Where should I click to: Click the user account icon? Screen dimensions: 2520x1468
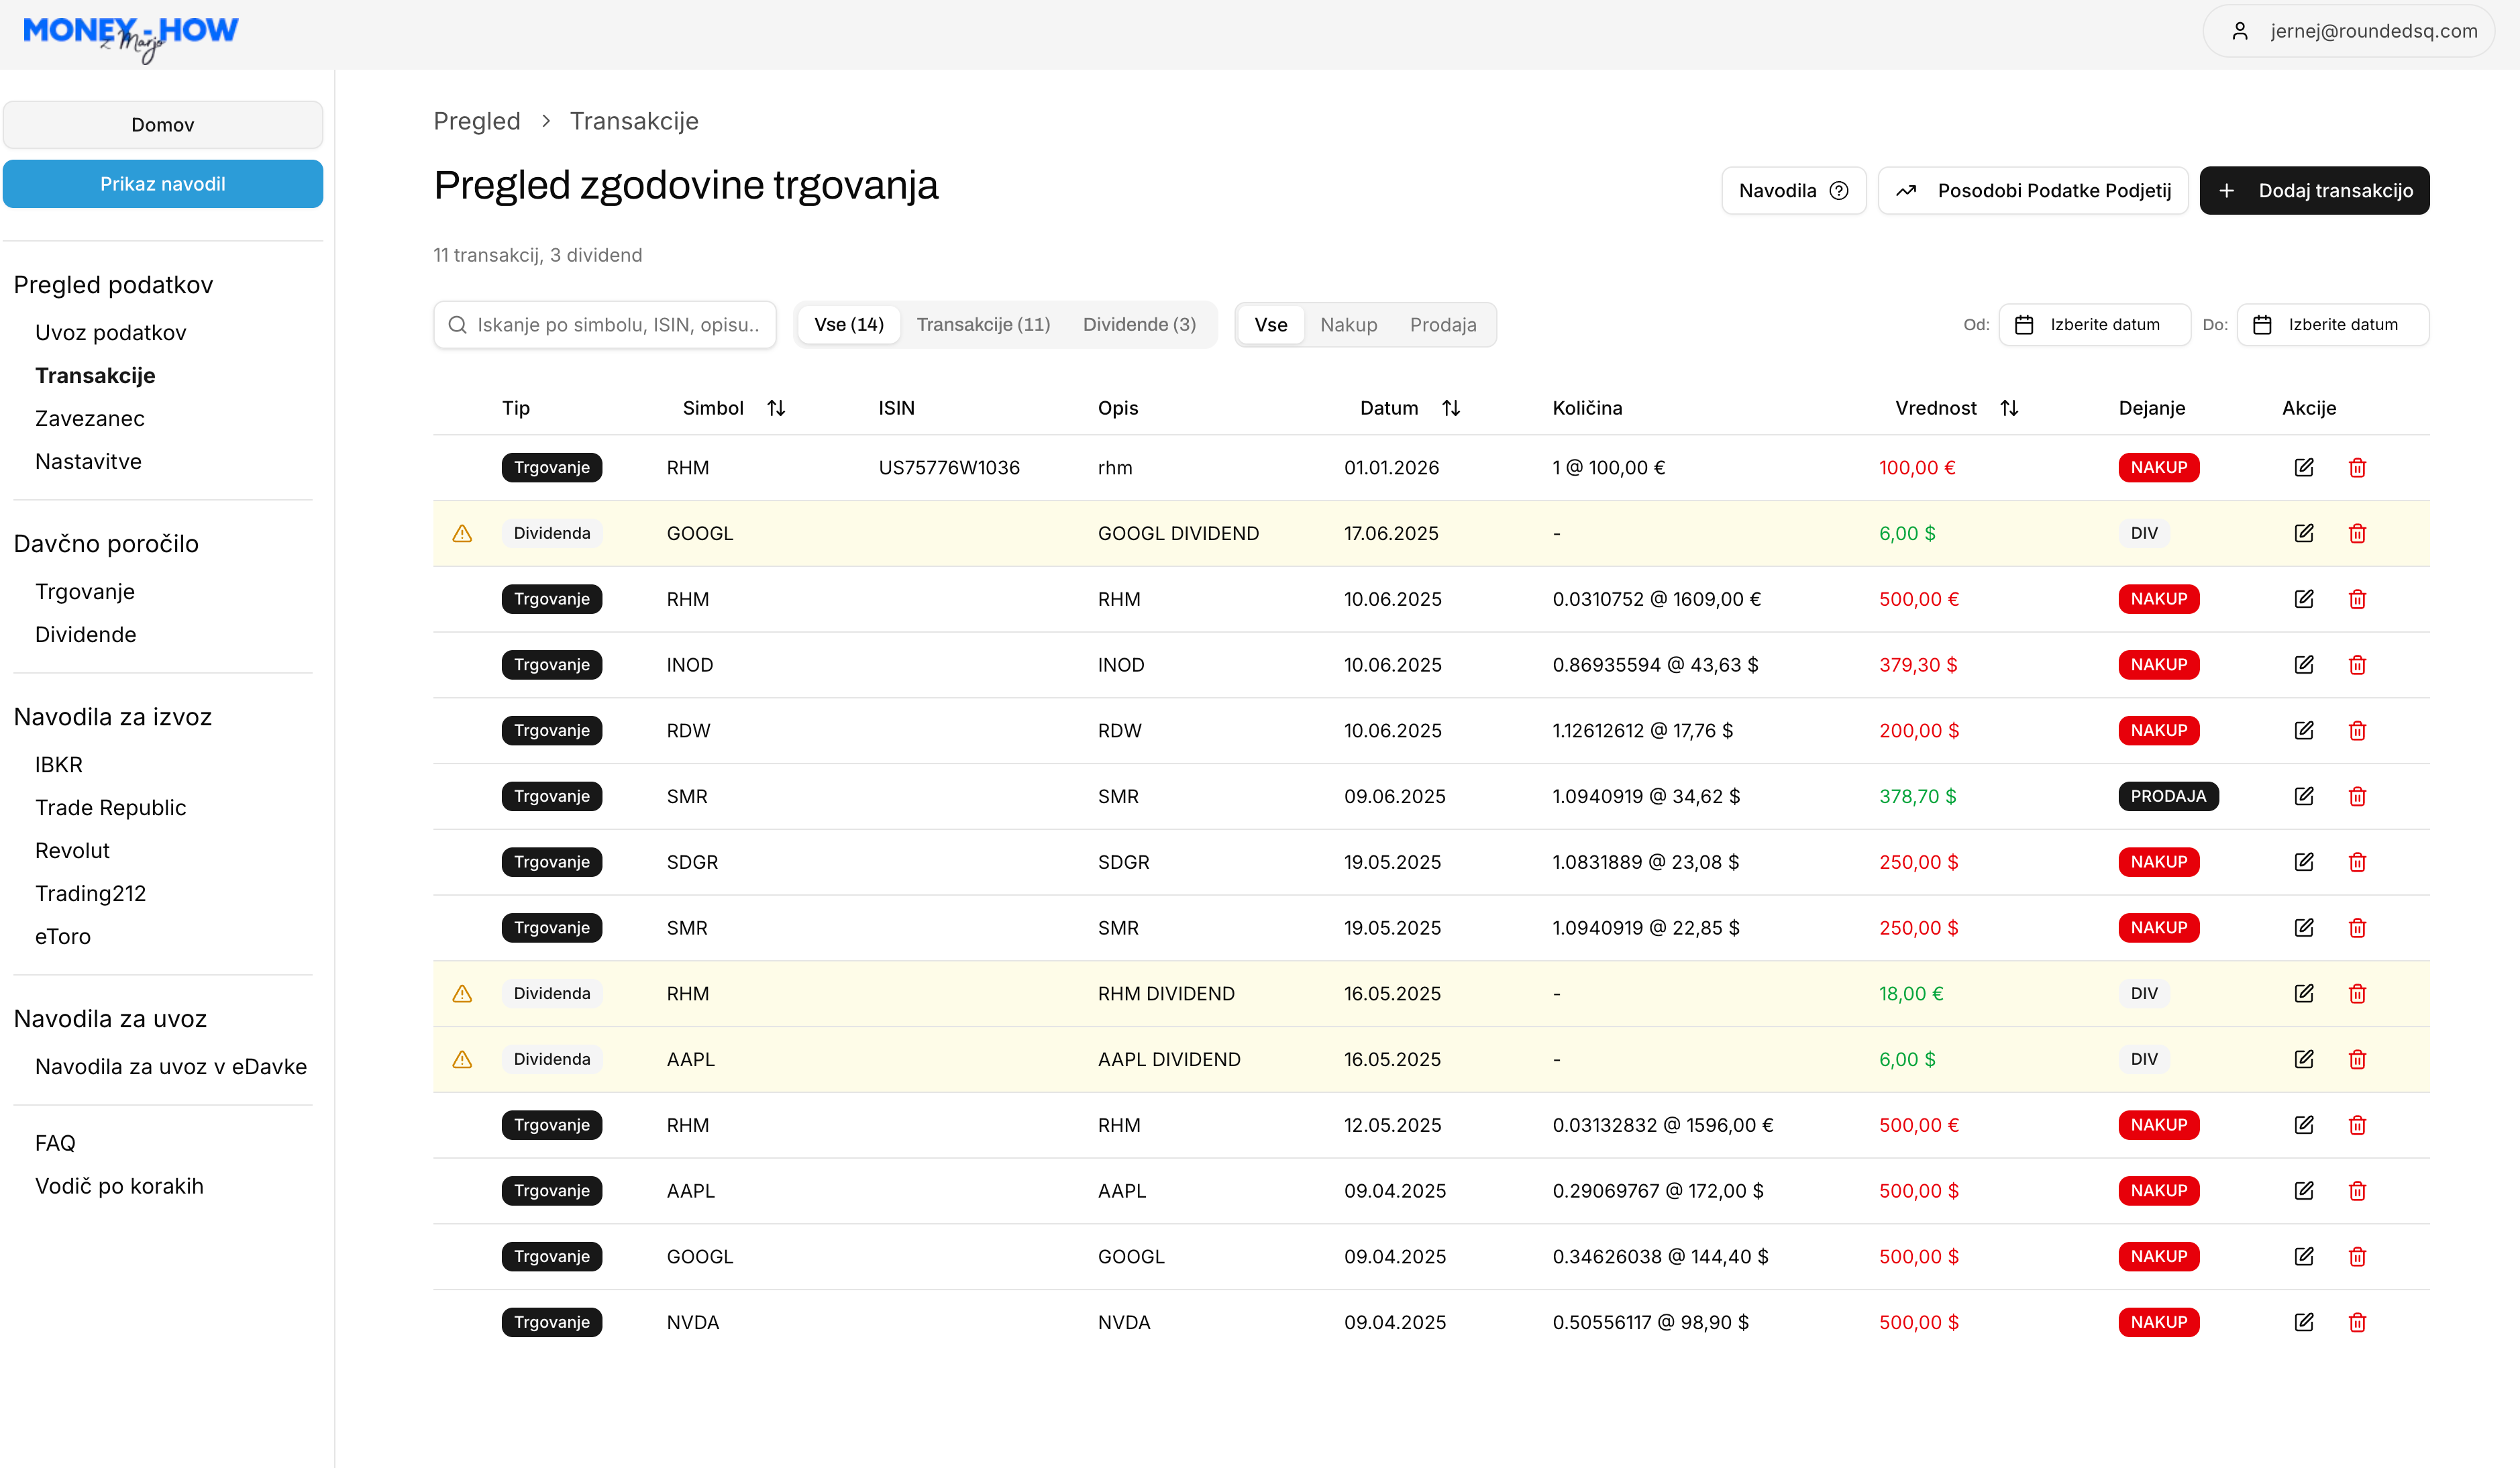pyautogui.click(x=2240, y=31)
